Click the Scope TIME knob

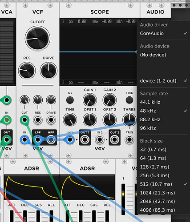tap(70, 120)
